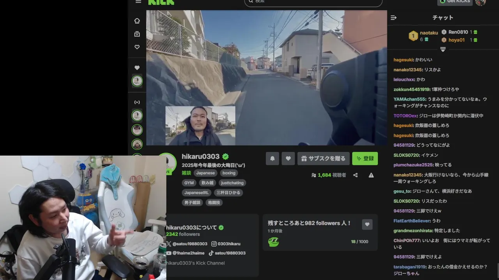
Task: Click the サブスクを贈る gift sub button
Action: (x=323, y=158)
